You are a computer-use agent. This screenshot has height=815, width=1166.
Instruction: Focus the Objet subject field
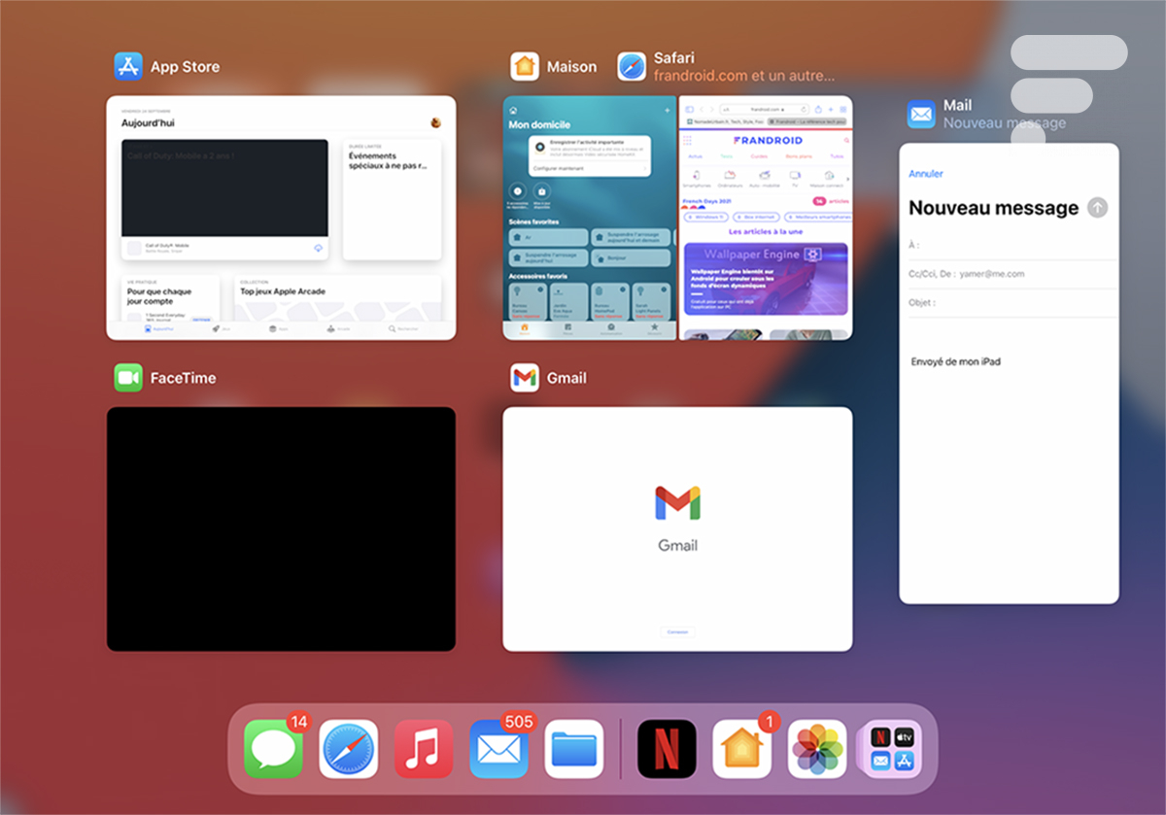click(1009, 302)
